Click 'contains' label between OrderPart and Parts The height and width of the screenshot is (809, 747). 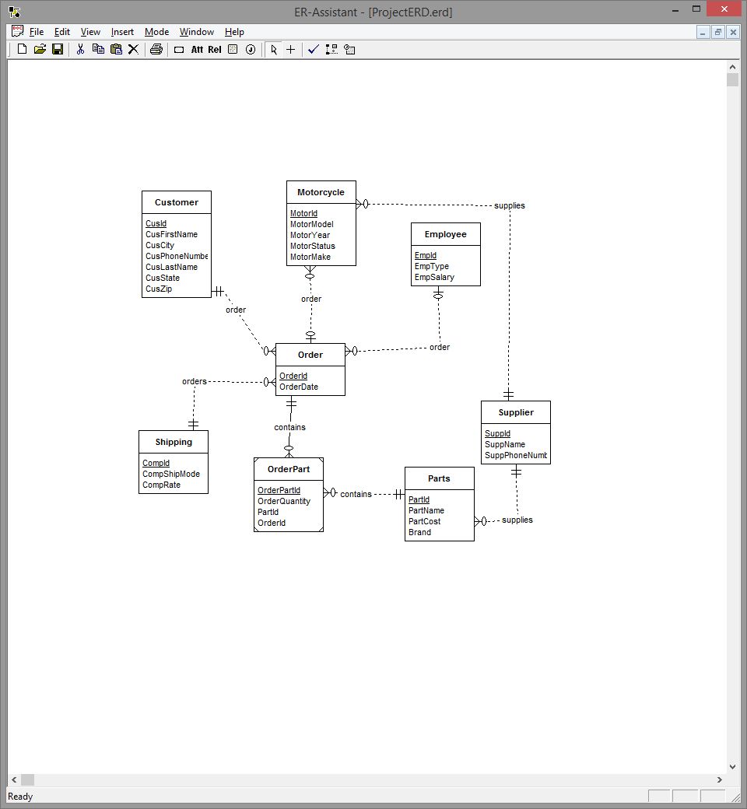click(x=356, y=494)
